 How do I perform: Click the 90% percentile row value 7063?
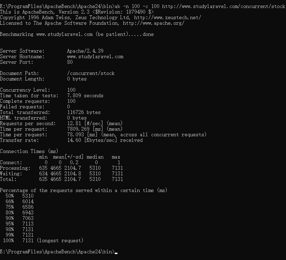point(28,218)
